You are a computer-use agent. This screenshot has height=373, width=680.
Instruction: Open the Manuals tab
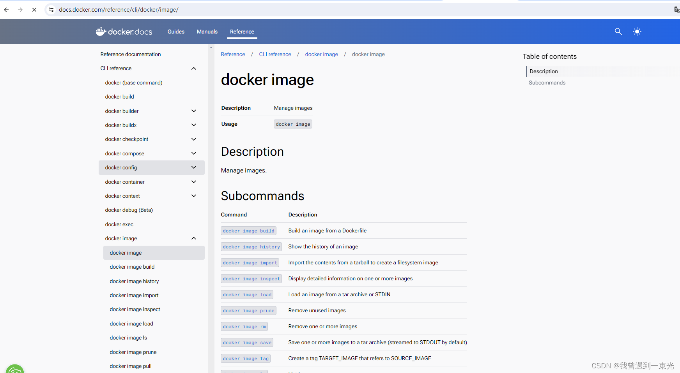[207, 32]
